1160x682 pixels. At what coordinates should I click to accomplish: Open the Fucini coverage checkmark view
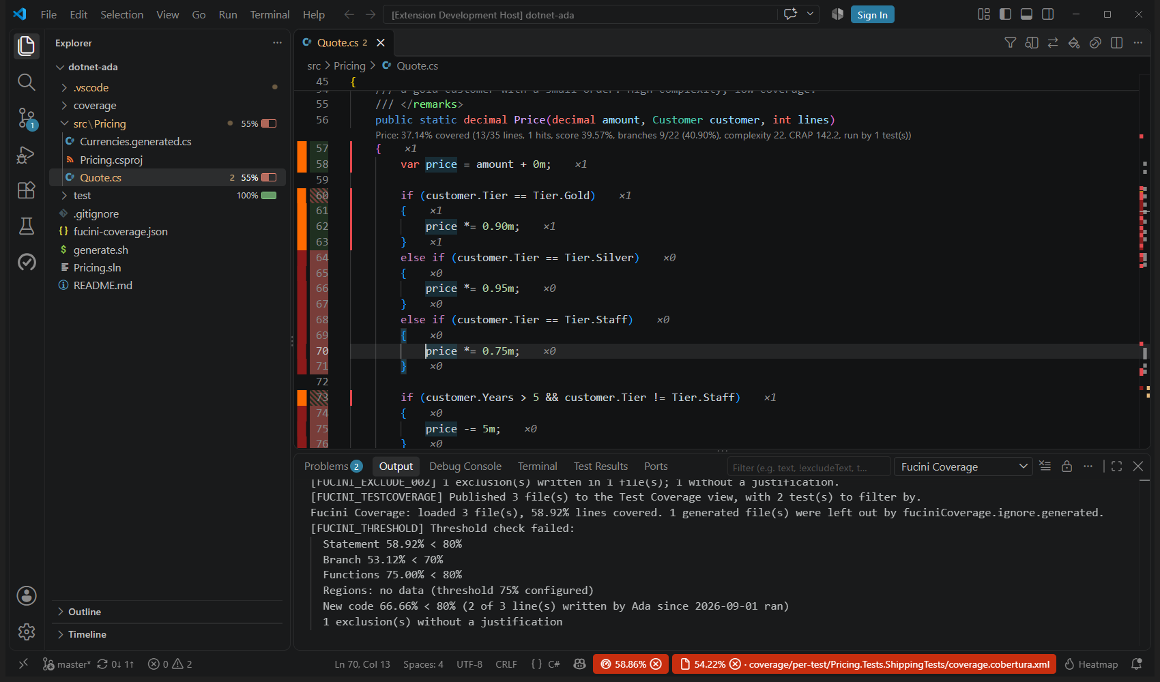point(26,262)
